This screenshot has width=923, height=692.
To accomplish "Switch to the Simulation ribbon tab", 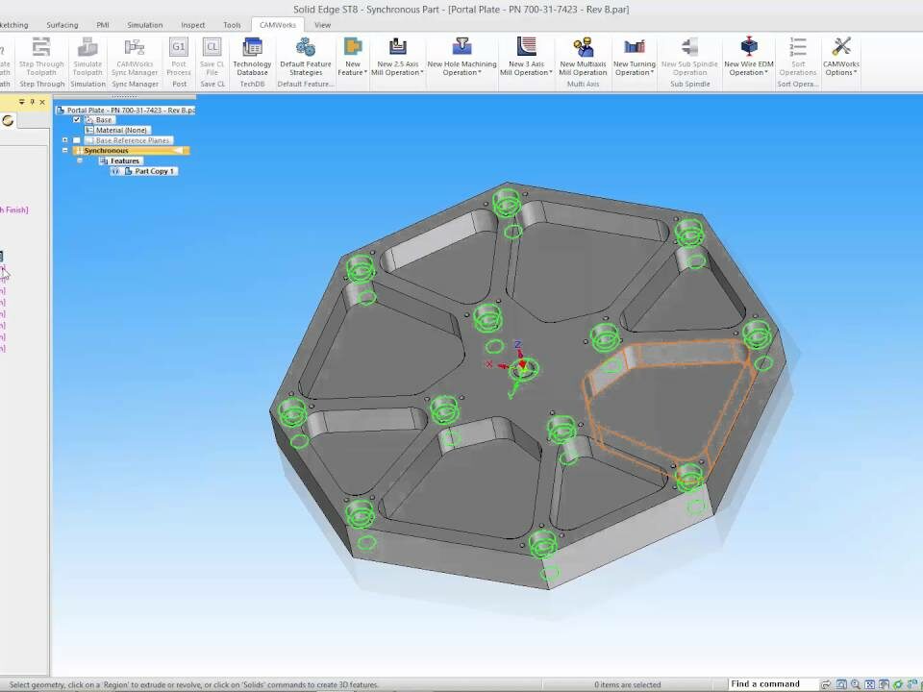I will [x=145, y=25].
